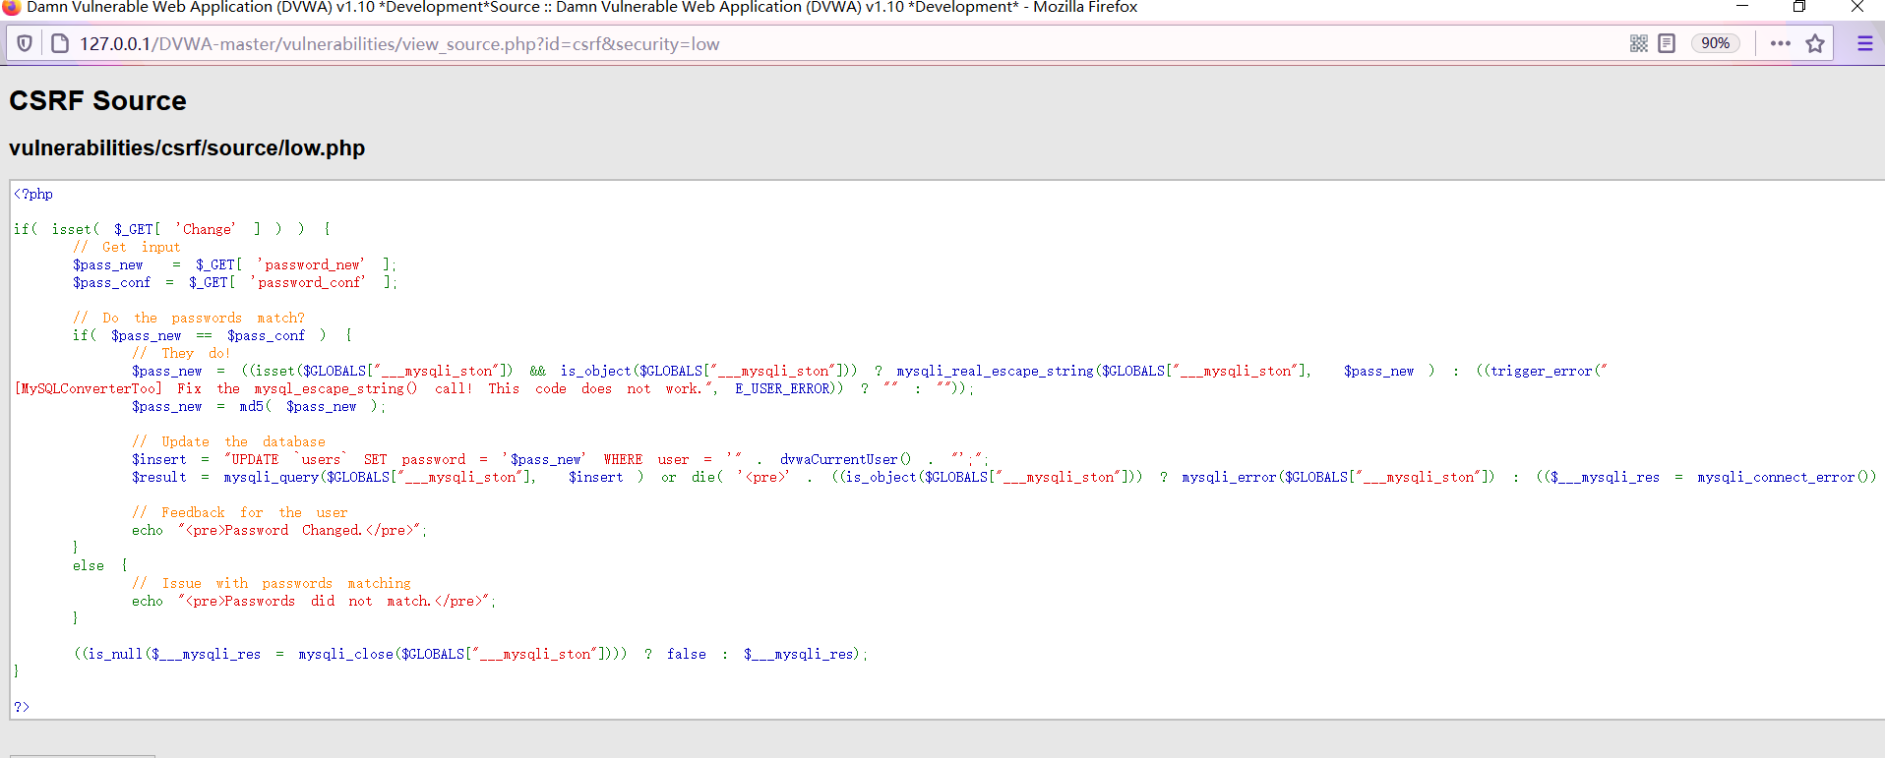1885x758 pixels.
Task: Reset the 90% zoom level badge
Action: click(1716, 43)
